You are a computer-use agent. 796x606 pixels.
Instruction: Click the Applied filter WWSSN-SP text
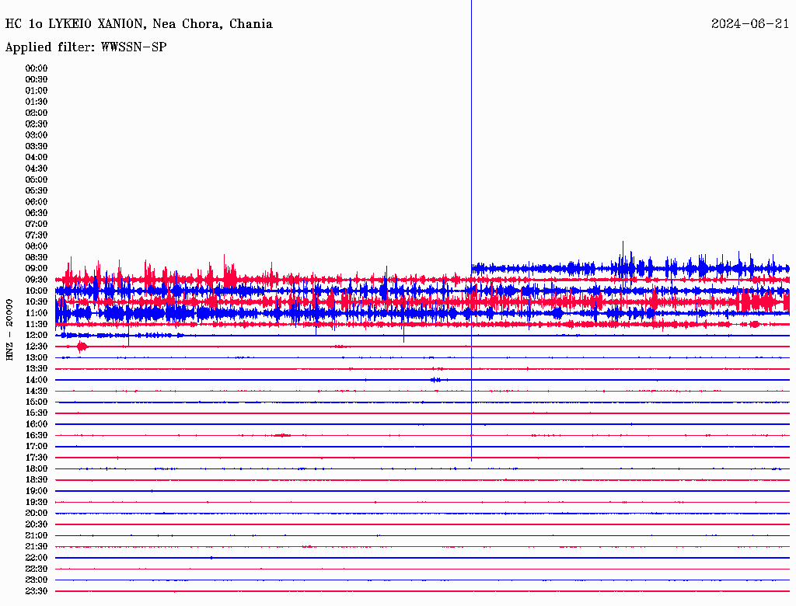tap(86, 47)
